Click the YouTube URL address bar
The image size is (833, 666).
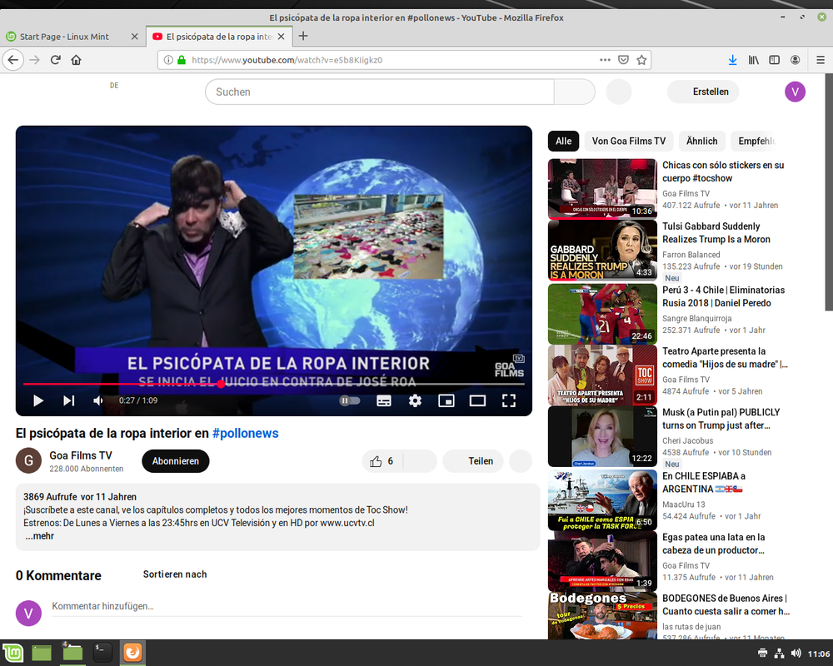[x=392, y=60]
